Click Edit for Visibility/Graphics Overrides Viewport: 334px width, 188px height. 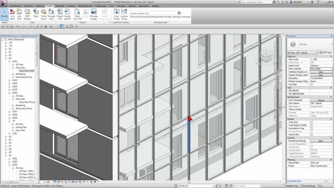pos(321,72)
